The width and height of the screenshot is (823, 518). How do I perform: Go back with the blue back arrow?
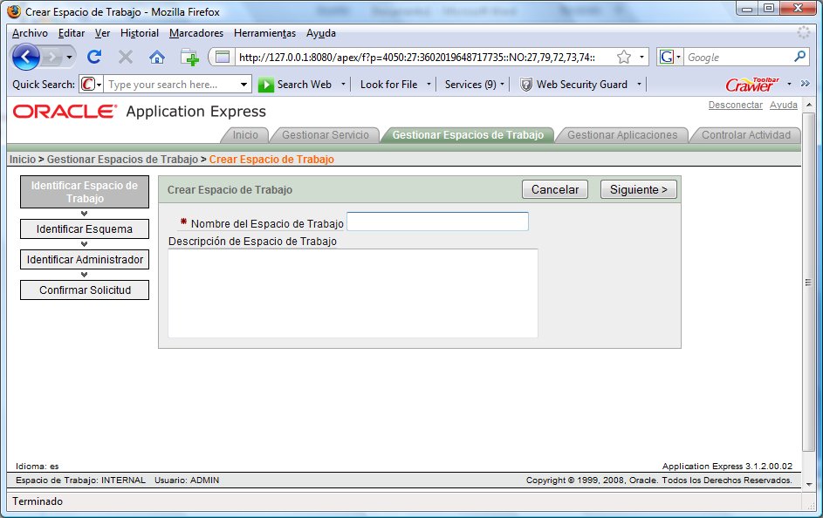click(25, 57)
